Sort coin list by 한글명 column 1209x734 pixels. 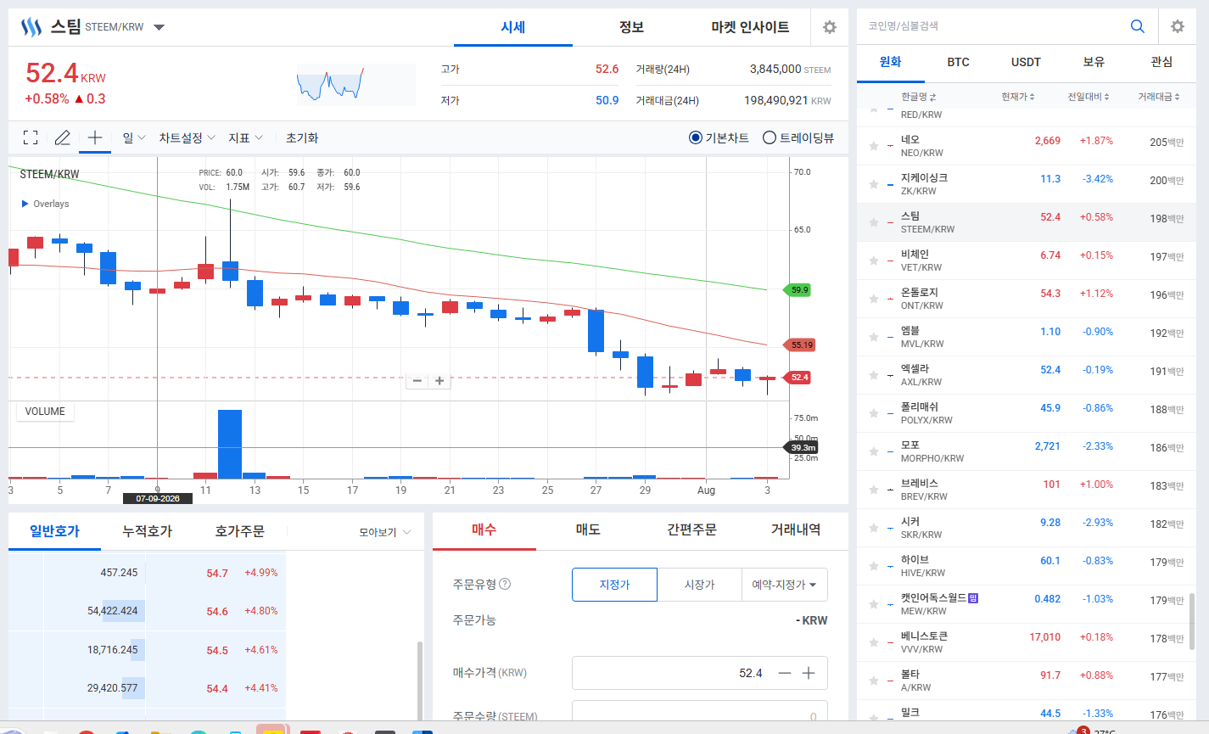pos(919,97)
